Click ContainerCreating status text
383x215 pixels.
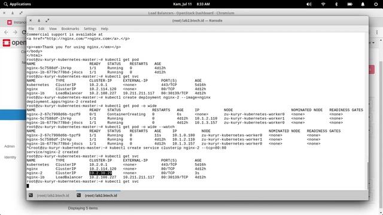(x=126, y=114)
